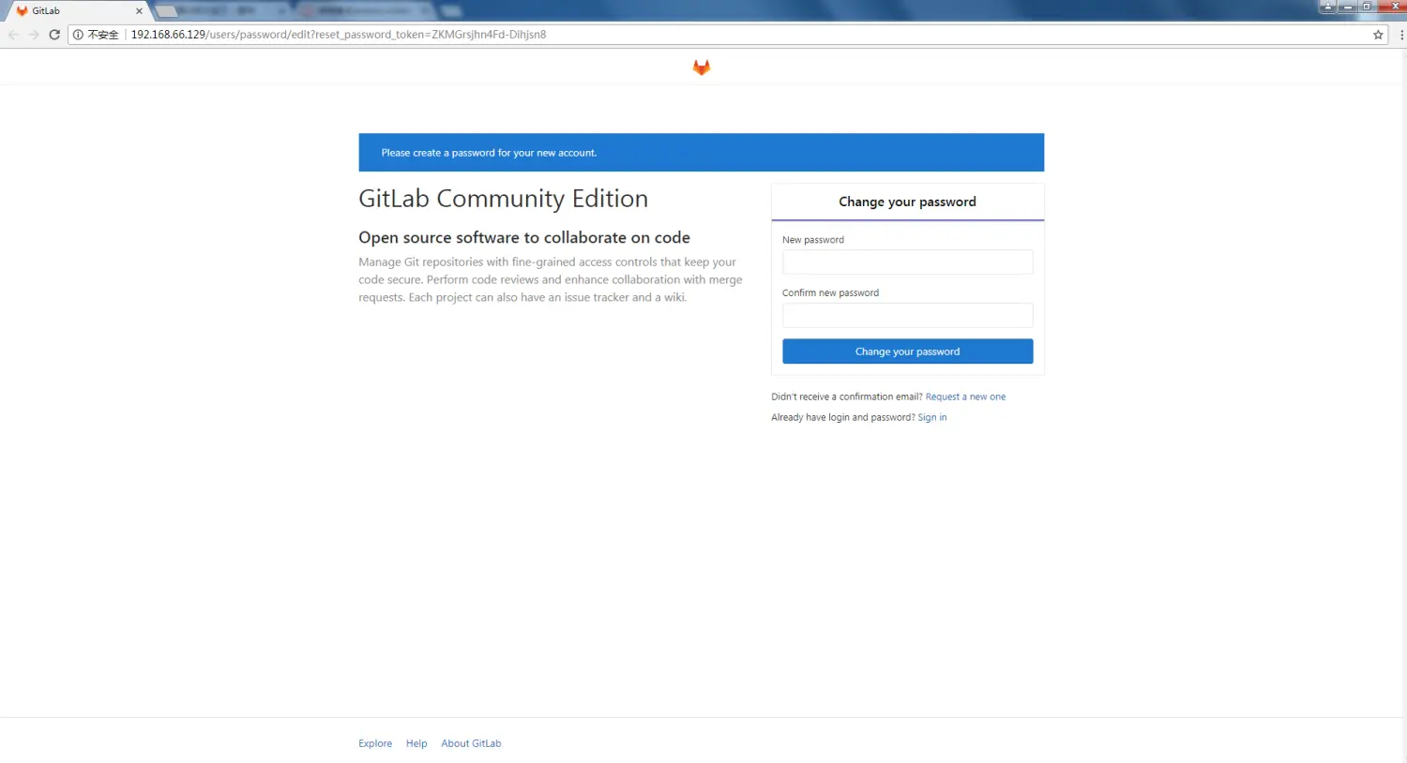Follow the Request a new one link
1407x763 pixels.
965,396
